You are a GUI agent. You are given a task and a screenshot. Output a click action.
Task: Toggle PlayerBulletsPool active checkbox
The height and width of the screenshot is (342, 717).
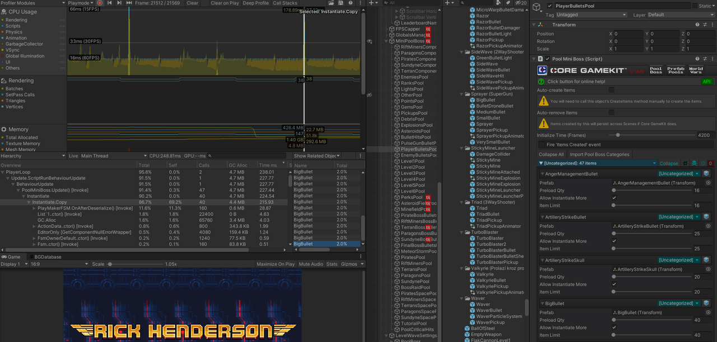click(550, 6)
